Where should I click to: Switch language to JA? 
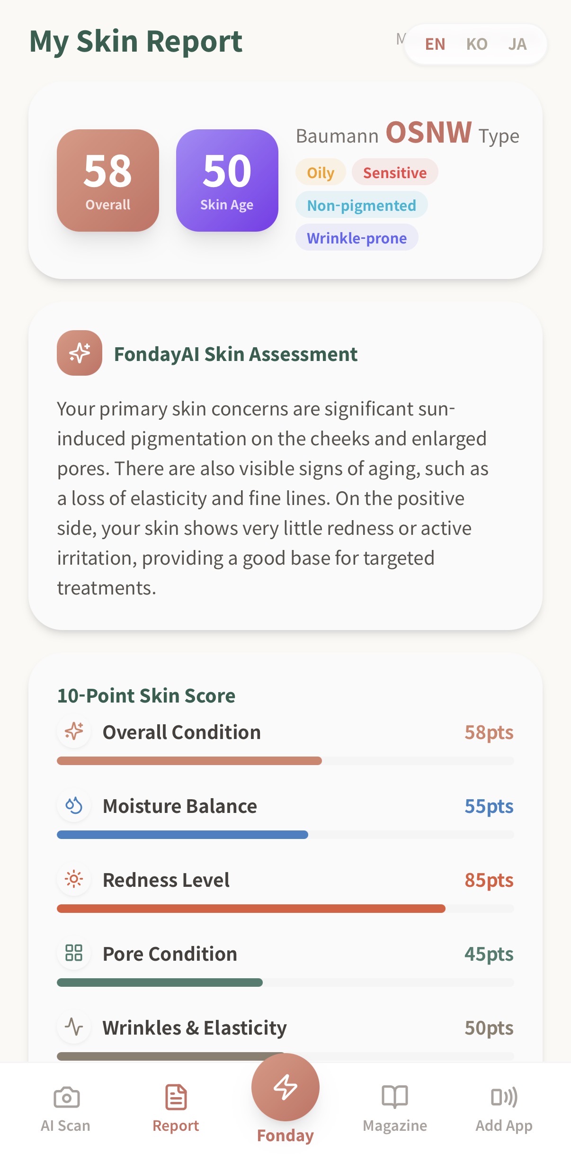tap(517, 44)
